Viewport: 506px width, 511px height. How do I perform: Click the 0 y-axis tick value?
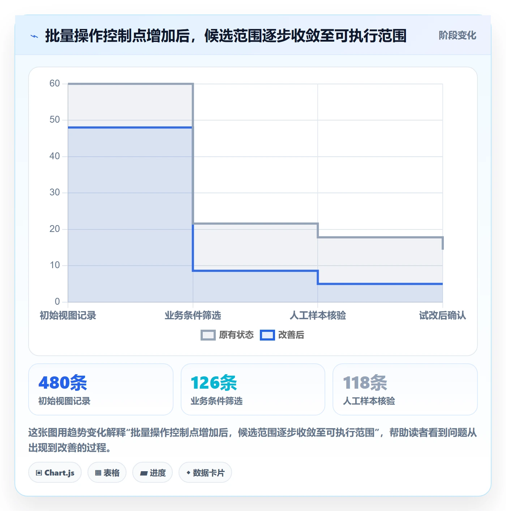[57, 302]
